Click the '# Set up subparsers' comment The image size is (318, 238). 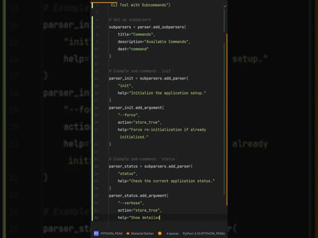click(130, 20)
